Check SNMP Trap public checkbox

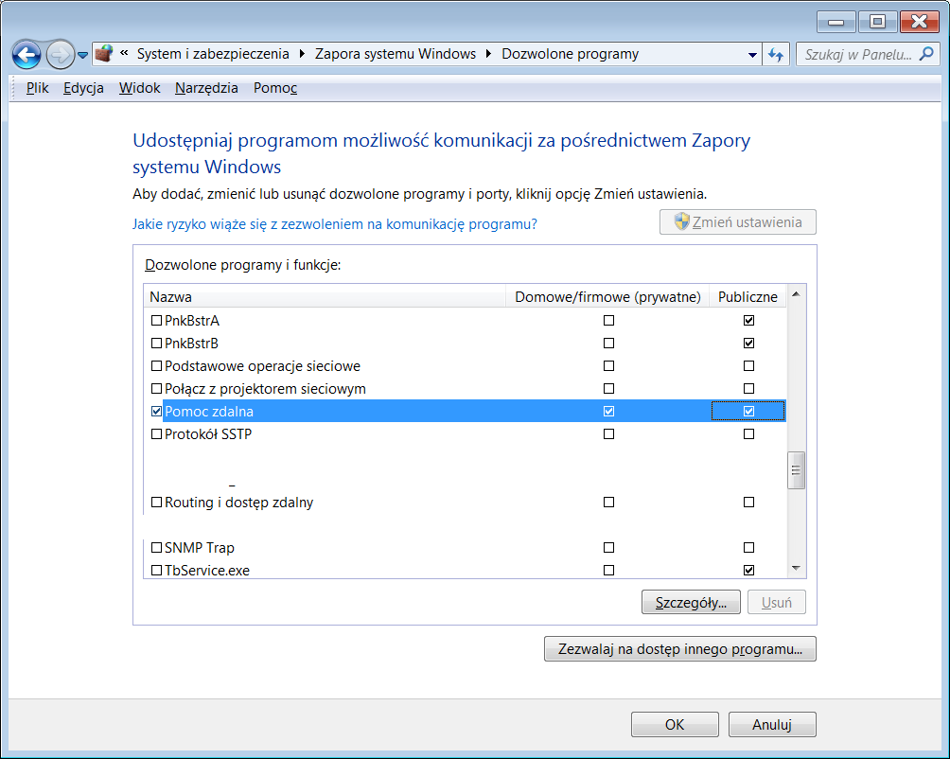(x=748, y=548)
